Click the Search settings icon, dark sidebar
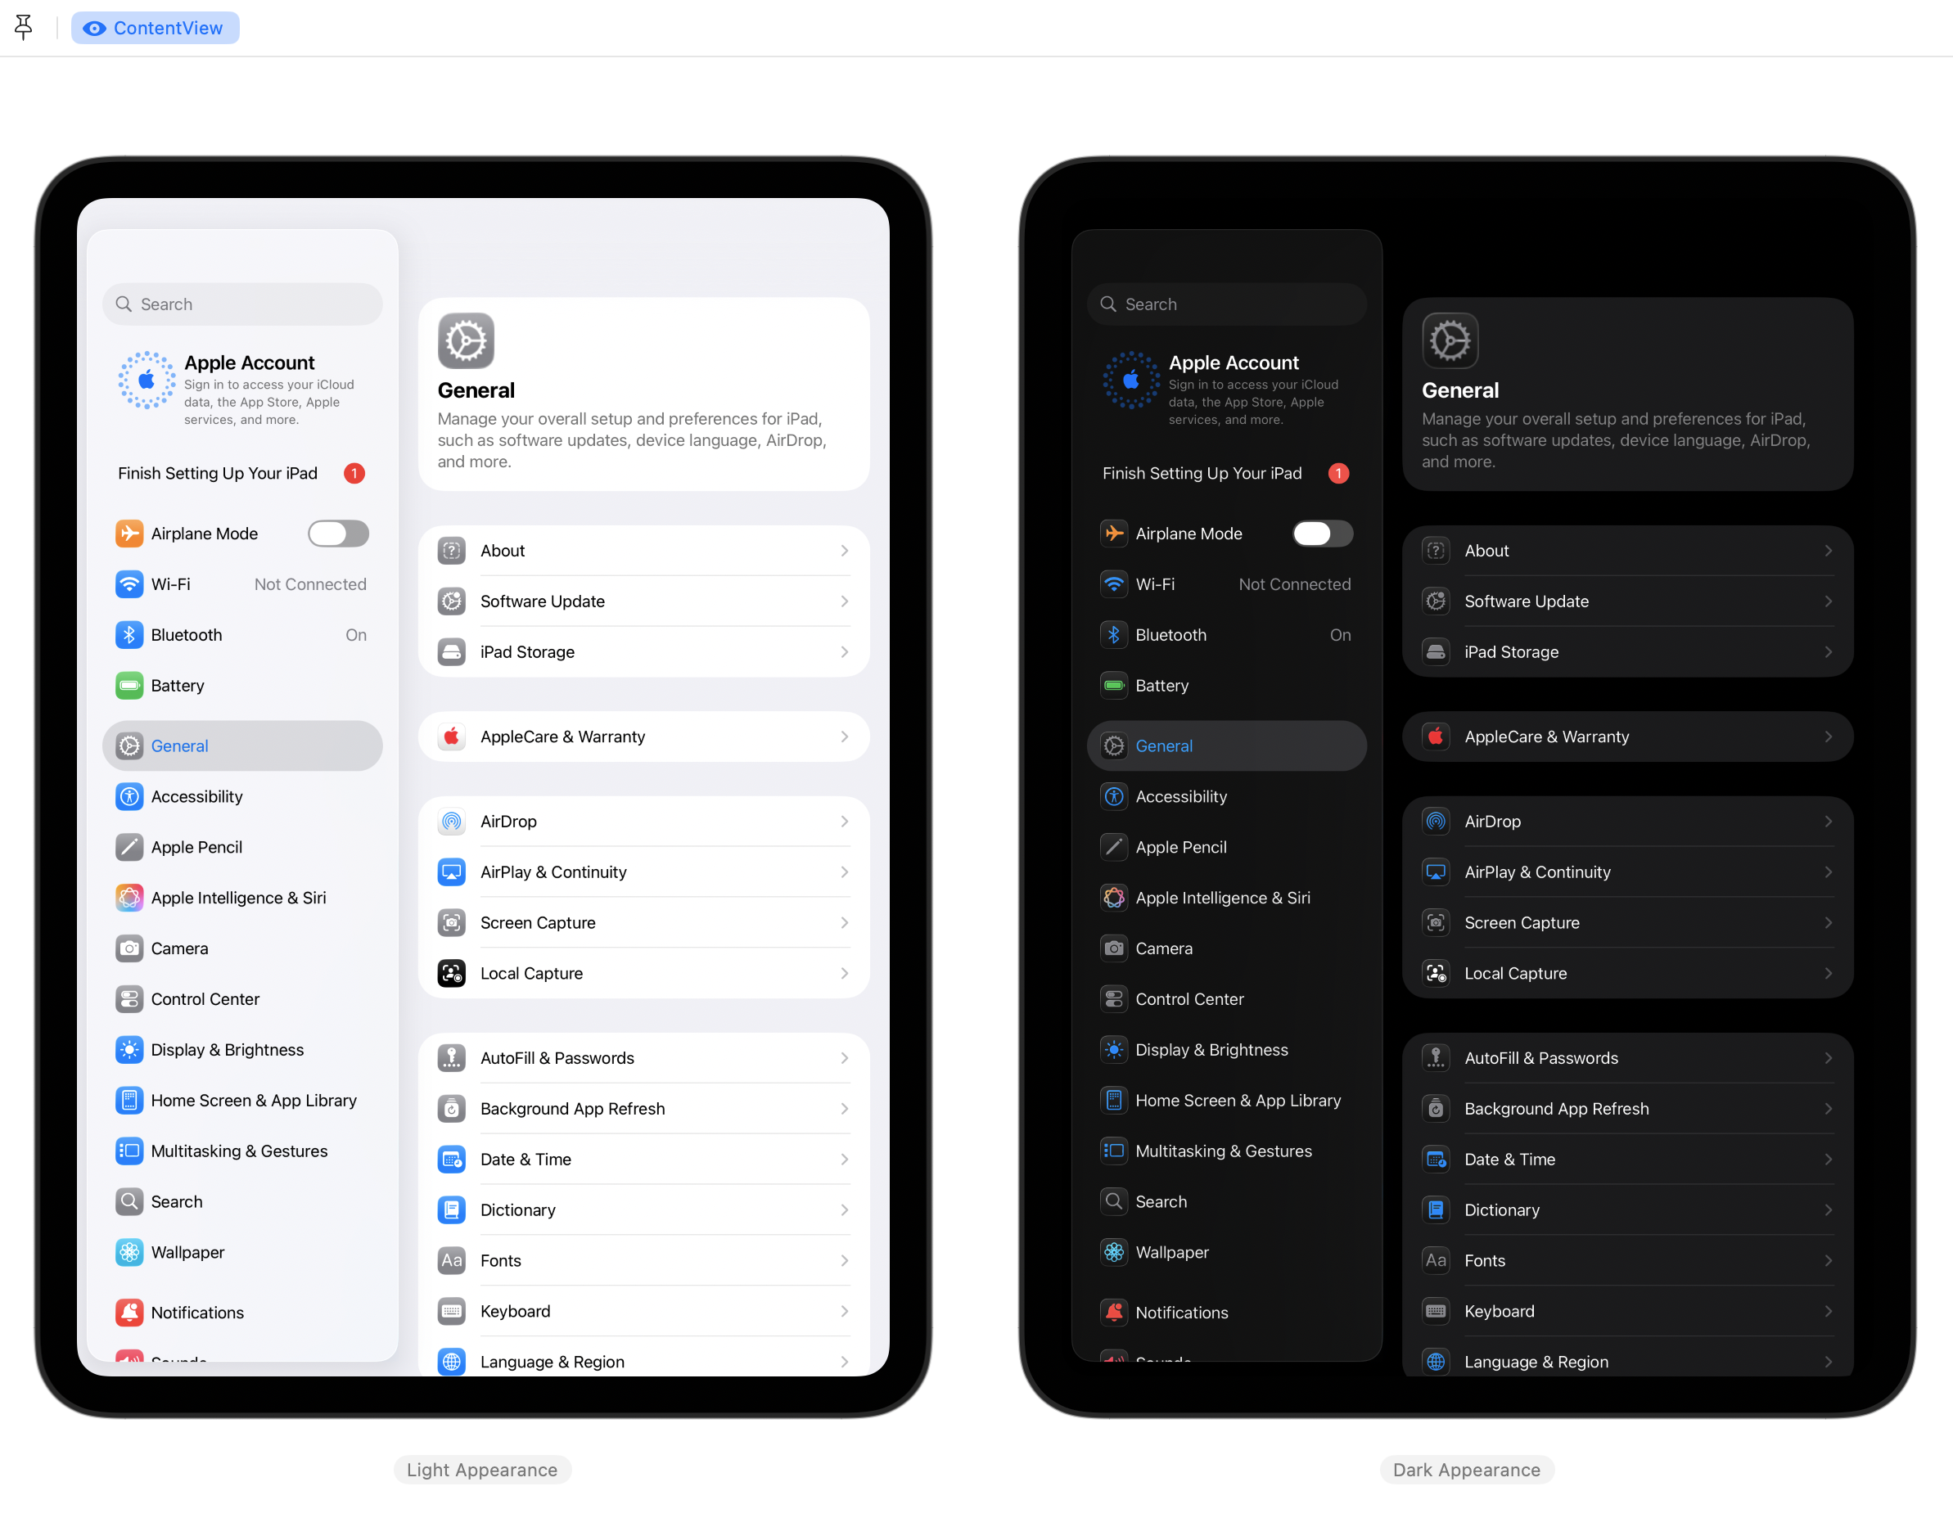This screenshot has height=1527, width=1953. pyautogui.click(x=1114, y=1201)
